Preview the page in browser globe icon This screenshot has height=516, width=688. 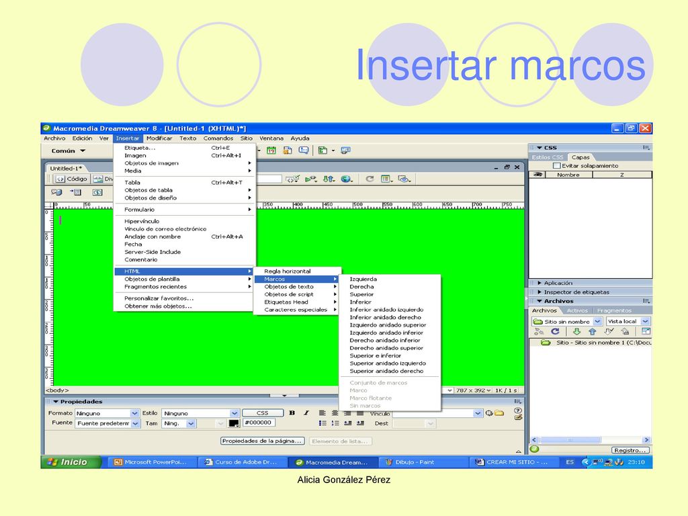347,179
